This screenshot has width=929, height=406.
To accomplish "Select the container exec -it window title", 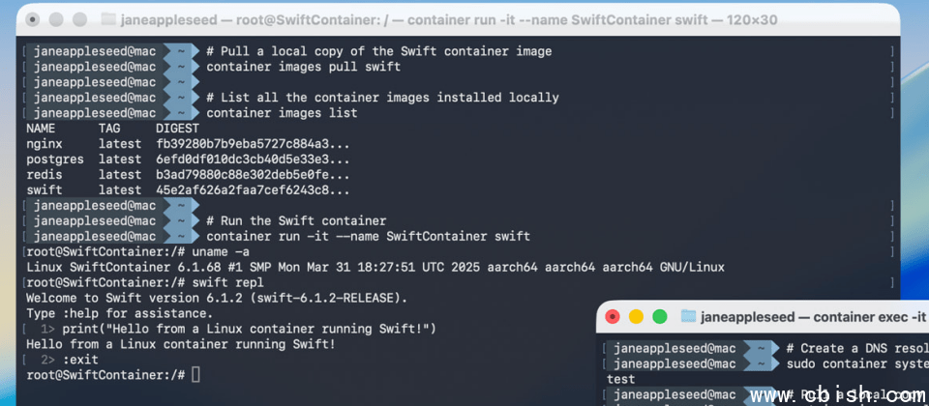I will [813, 317].
